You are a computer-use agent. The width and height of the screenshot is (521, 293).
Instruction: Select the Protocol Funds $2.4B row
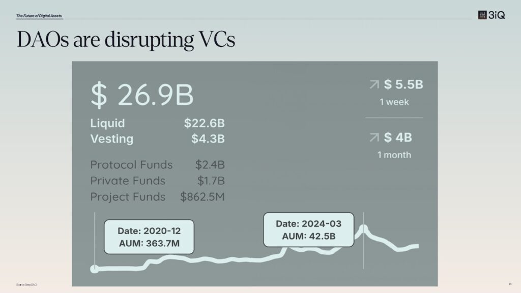pos(158,165)
